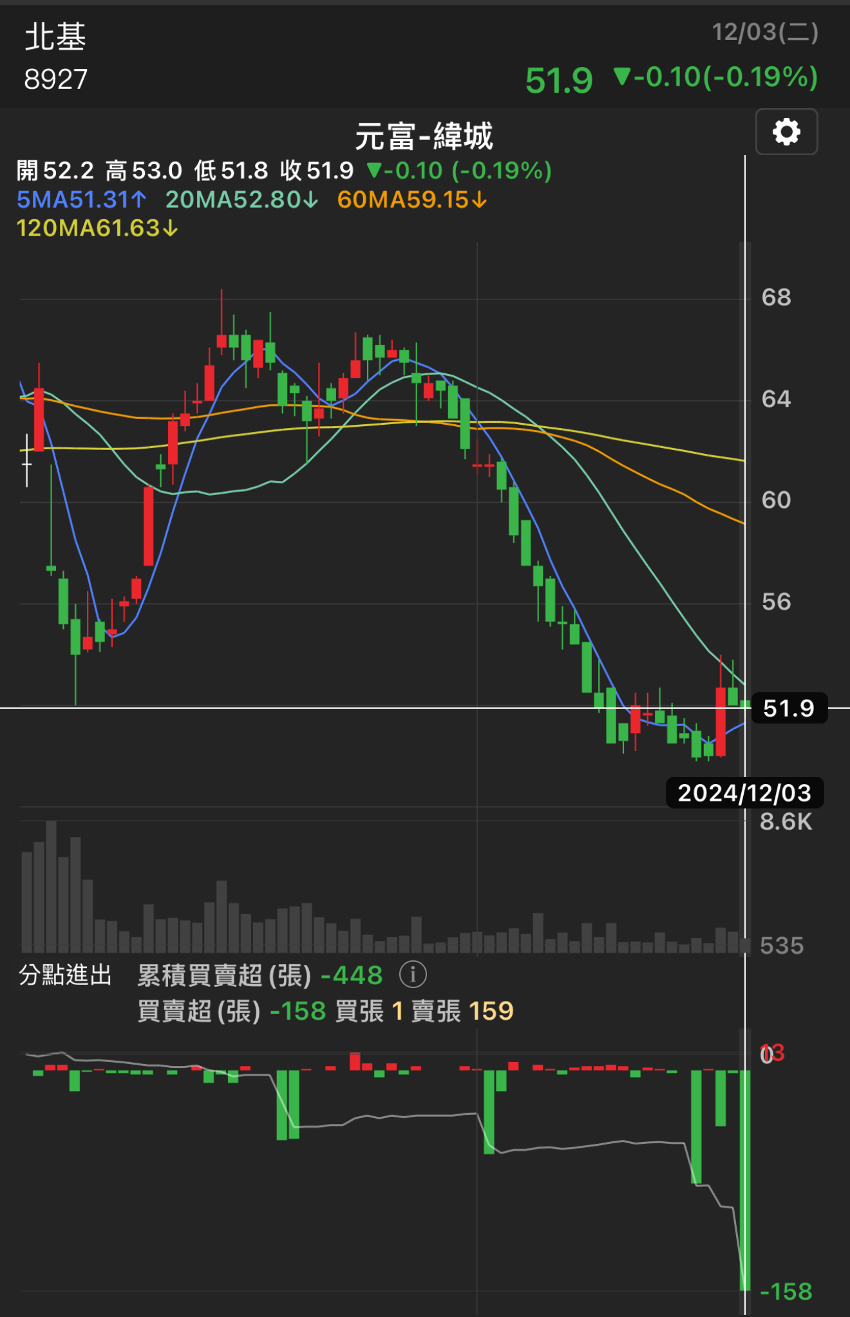
Task: Tap the 分點進出 section label
Action: 65,975
